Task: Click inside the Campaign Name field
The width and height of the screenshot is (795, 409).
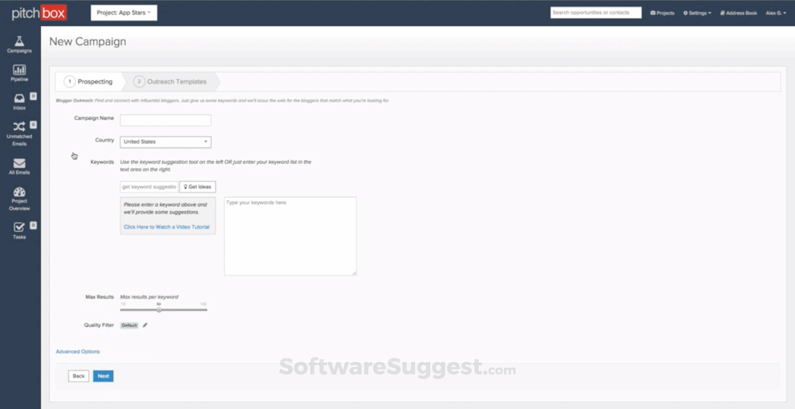Action: (x=165, y=120)
